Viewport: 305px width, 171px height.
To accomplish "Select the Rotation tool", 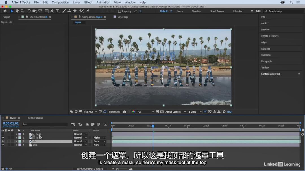I will tap(29, 11).
